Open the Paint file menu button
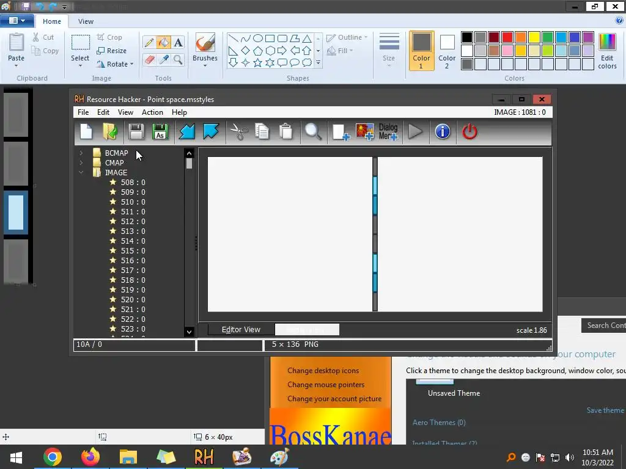 [17, 21]
